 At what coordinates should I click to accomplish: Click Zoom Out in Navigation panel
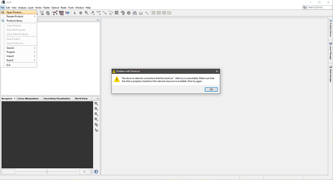[96, 109]
